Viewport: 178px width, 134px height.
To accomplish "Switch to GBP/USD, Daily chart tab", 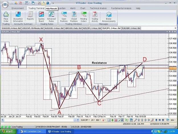I will pos(73,28).
